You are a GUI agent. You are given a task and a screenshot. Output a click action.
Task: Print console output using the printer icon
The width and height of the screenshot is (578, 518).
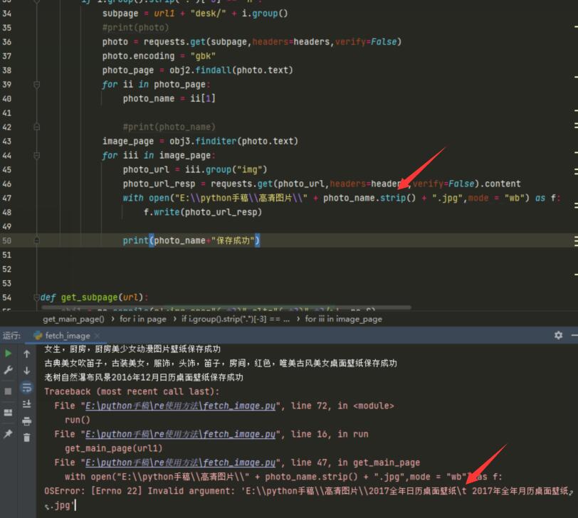click(x=27, y=421)
